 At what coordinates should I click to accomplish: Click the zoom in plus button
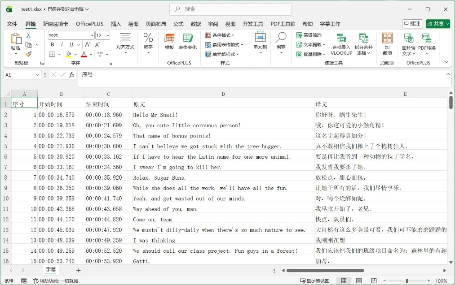click(429, 281)
